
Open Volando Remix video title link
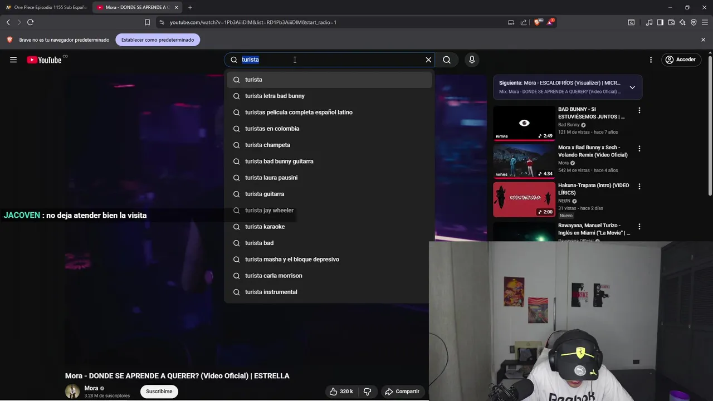pyautogui.click(x=593, y=151)
